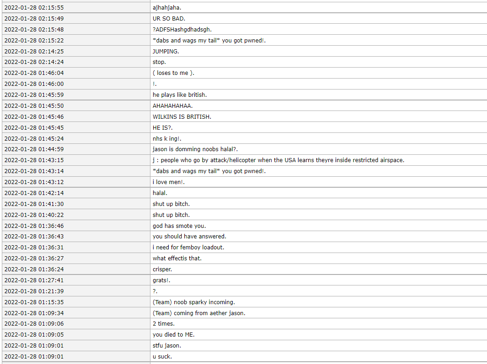Click the "JUMPING." message cell
The image size is (487, 364).
coord(166,52)
